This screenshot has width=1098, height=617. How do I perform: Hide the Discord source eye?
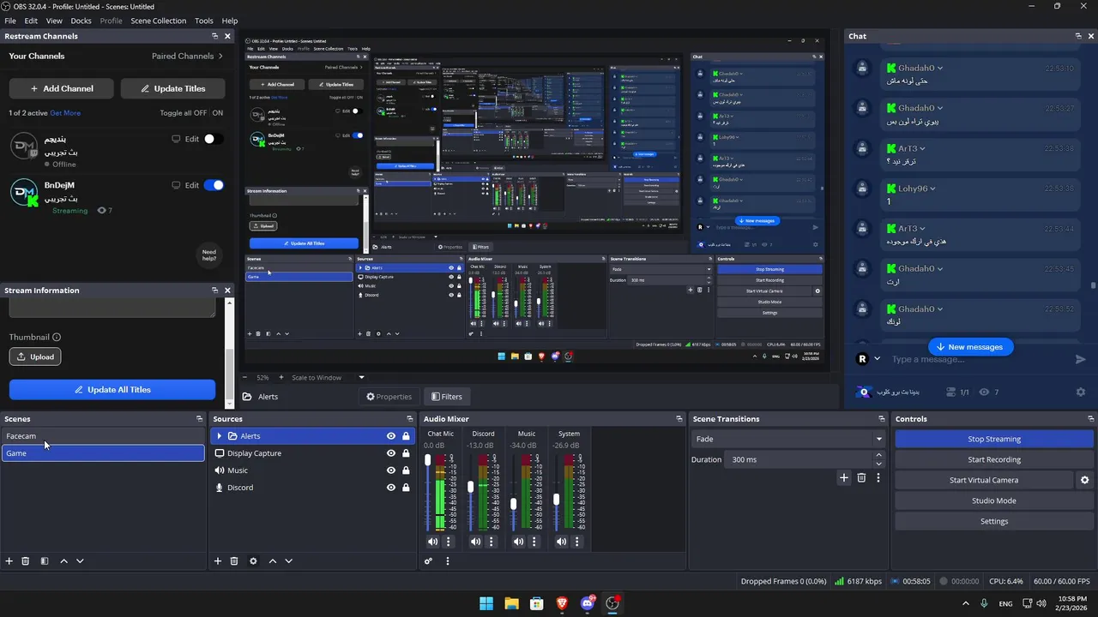(391, 488)
